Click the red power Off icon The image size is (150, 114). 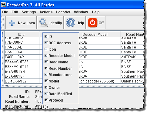(x=93, y=23)
